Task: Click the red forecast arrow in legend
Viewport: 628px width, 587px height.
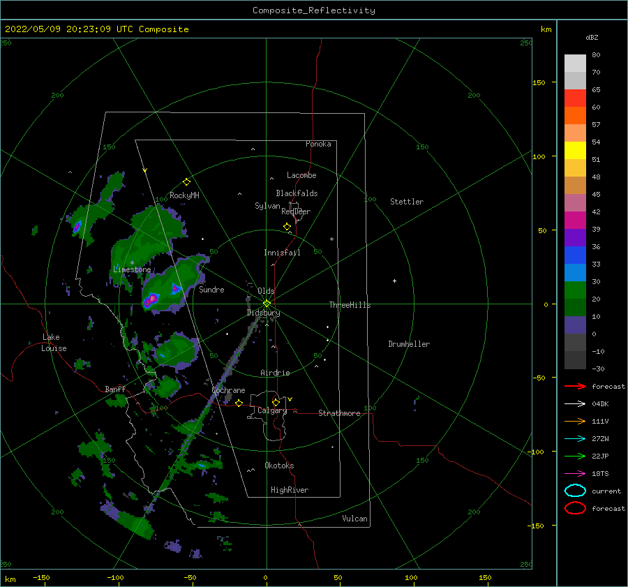Action: 575,386
